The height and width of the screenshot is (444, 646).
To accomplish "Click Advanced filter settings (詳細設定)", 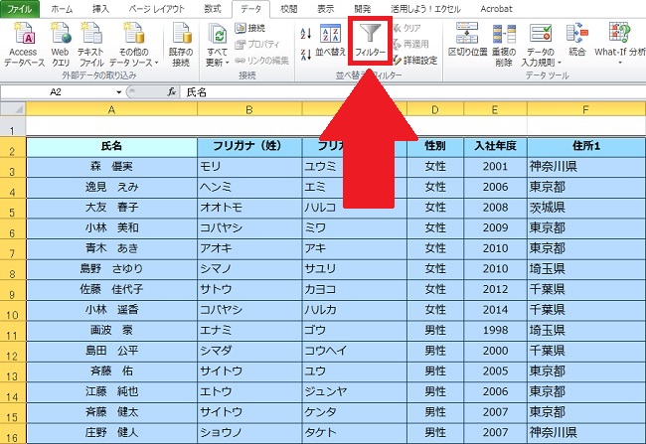I will pyautogui.click(x=415, y=60).
